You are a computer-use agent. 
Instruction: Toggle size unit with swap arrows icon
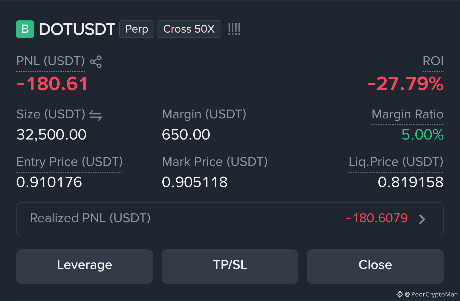(x=96, y=115)
